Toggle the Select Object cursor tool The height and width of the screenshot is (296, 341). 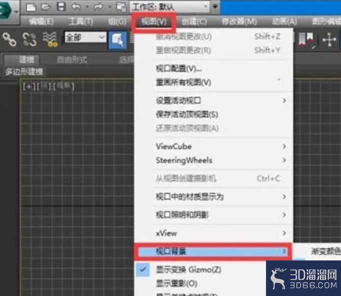coord(117,40)
